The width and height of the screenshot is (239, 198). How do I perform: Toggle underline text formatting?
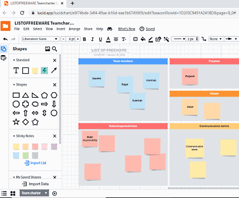coord(100,39)
